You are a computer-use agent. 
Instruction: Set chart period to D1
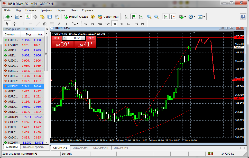(x=129, y=24)
